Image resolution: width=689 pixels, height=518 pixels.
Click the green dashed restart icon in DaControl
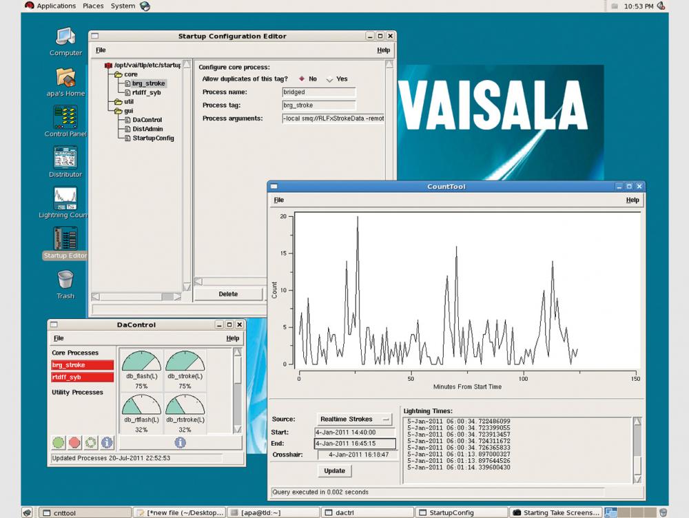tap(91, 442)
